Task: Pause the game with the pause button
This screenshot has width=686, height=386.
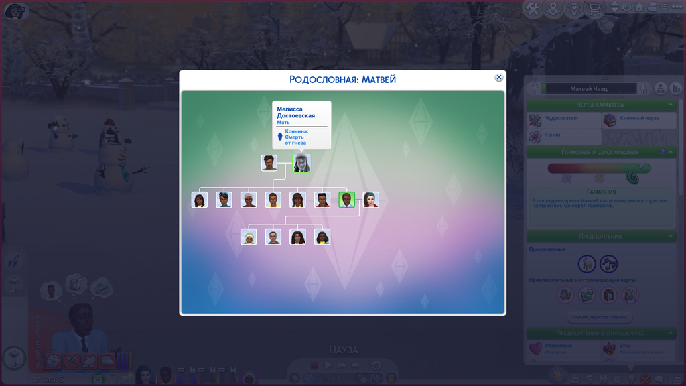Action: coord(314,365)
